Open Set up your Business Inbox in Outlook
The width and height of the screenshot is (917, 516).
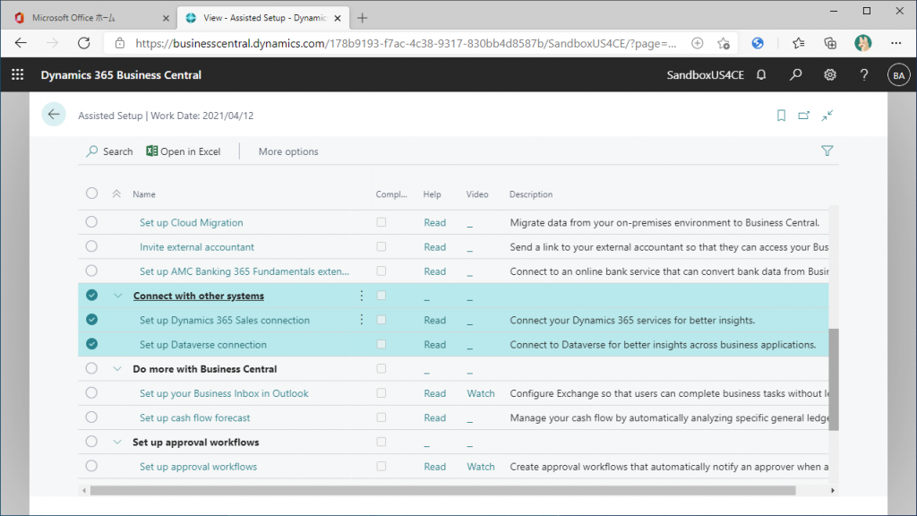coord(224,393)
